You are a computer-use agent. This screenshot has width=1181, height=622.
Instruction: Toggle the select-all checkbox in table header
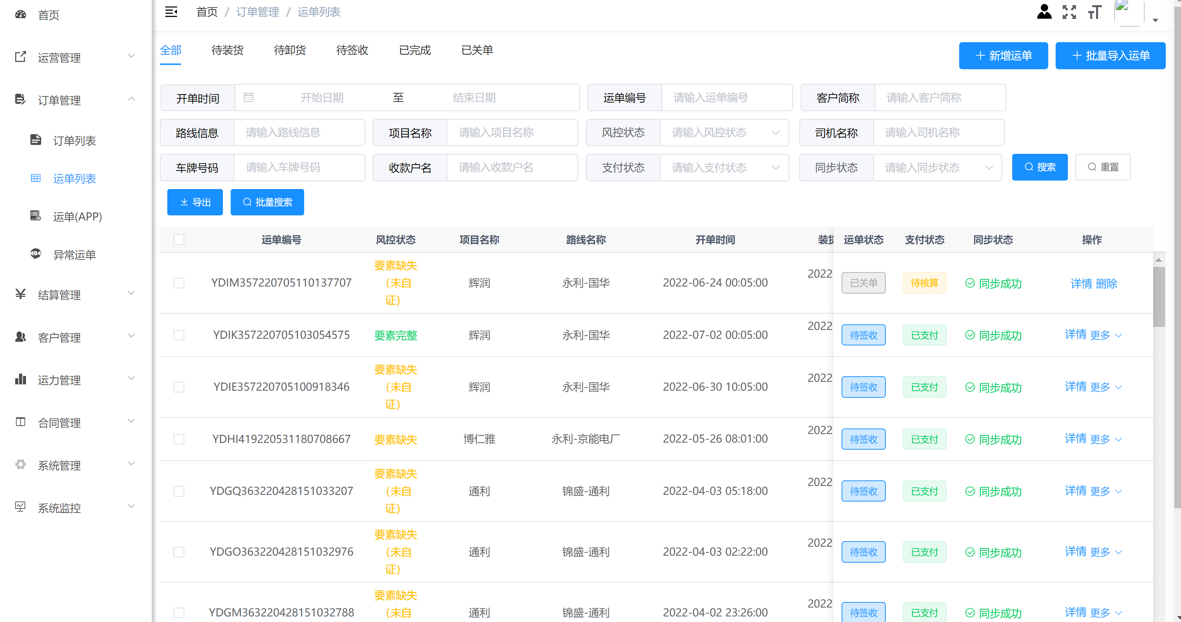point(179,239)
